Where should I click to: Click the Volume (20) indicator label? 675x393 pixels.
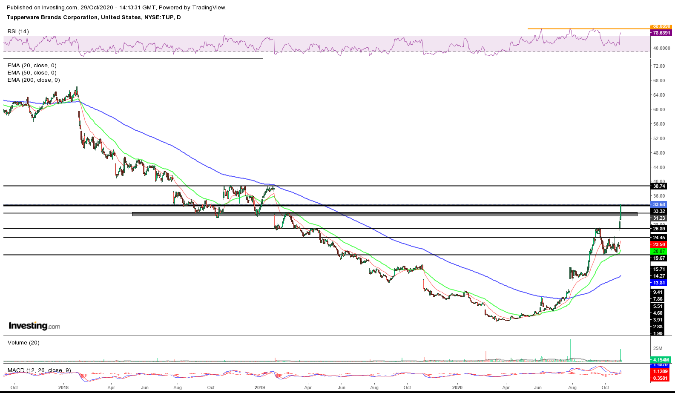point(23,343)
